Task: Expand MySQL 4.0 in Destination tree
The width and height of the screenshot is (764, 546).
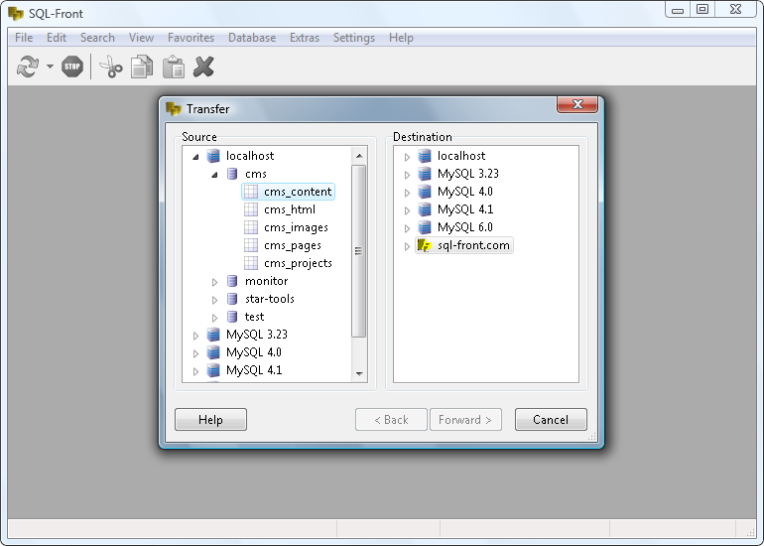Action: [x=408, y=193]
